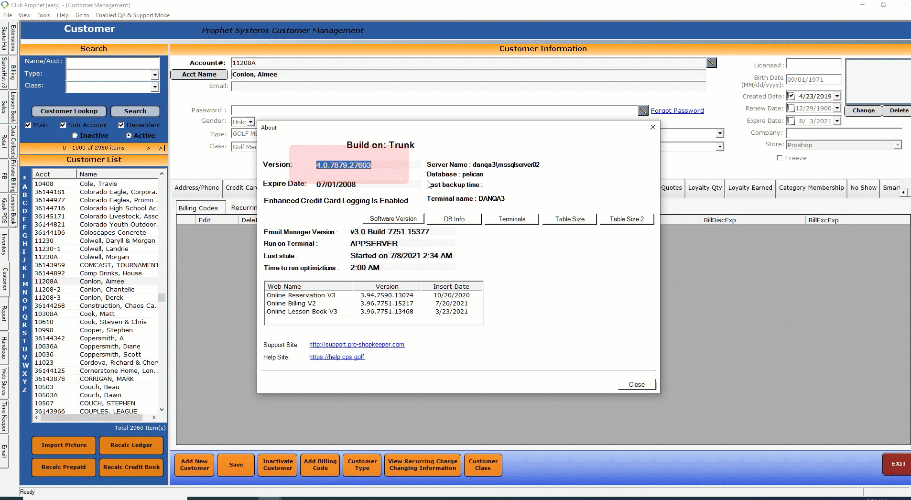Click the pencil icon beside Password field
Viewport: 911px width, 500px height.
(643, 110)
